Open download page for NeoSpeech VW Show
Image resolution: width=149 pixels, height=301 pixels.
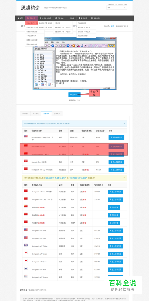[116, 262]
